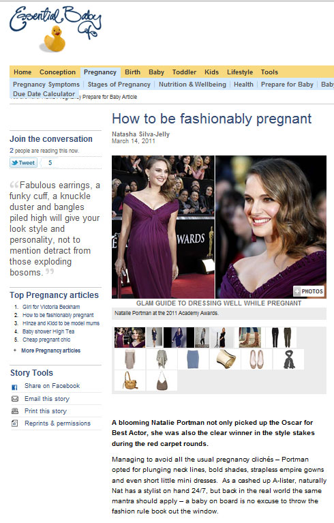
Task: Expand More Pregnancy articles
Action: click(x=50, y=350)
